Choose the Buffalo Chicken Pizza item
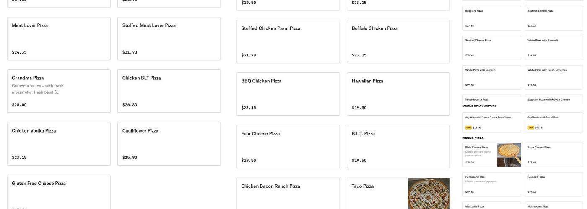Image resolution: width=587 pixels, height=209 pixels. [398, 41]
